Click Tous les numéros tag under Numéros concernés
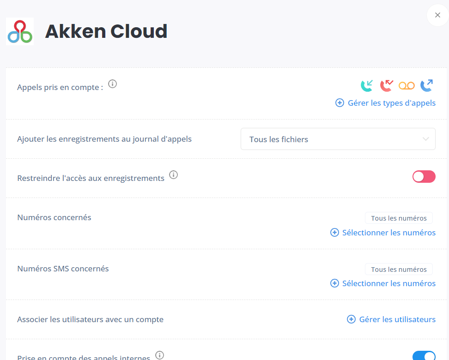Screen dimensions: 449x360 (x=399, y=218)
